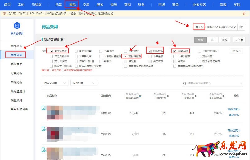Image resolution: width=250 pixels, height=160 pixels.
Task: Switch to the 交易 top menu tab
Action: click(x=86, y=5)
